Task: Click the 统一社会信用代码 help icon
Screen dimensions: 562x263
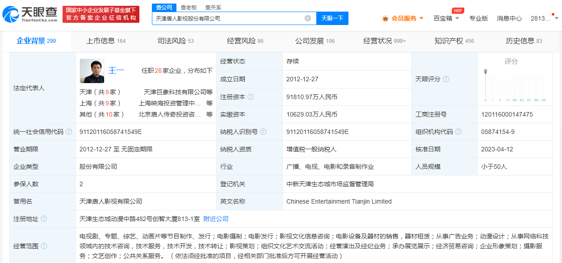Action: [x=69, y=132]
